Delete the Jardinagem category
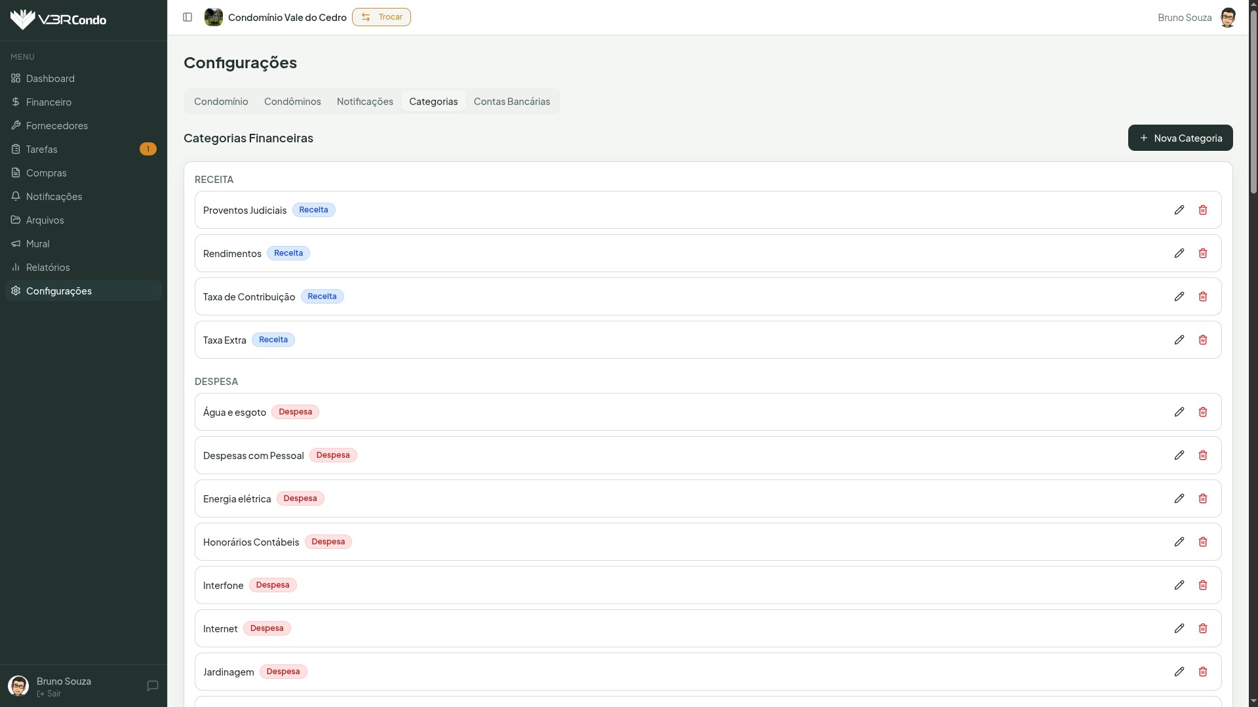 click(x=1202, y=672)
